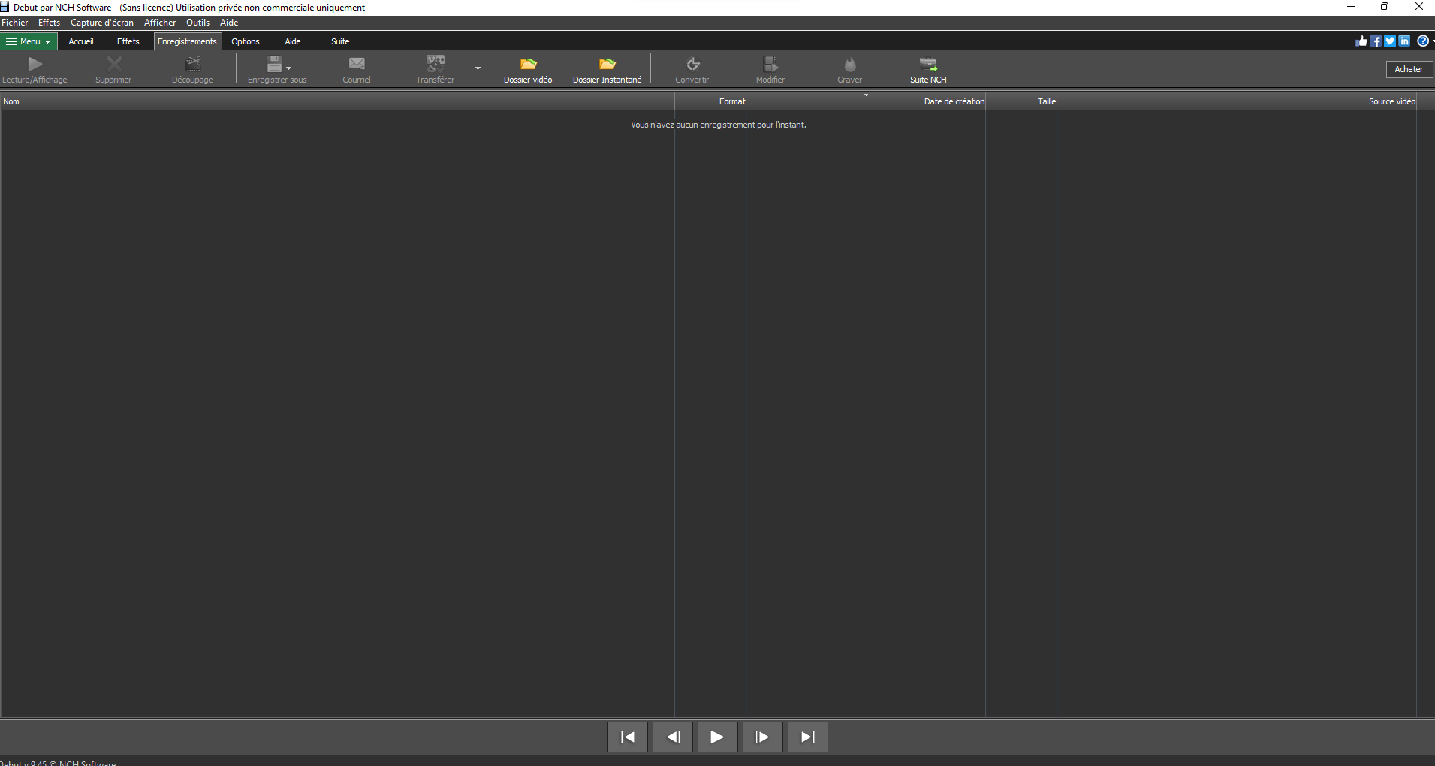Switch to the Suite tab
The height and width of the screenshot is (766, 1435).
[340, 41]
